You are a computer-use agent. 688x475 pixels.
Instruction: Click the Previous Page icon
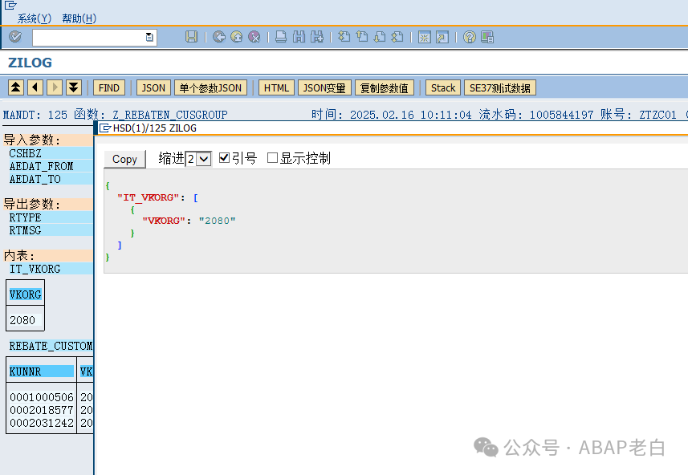pos(362,37)
